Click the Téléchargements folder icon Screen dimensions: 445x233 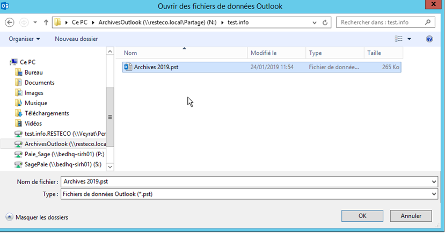coord(18,113)
